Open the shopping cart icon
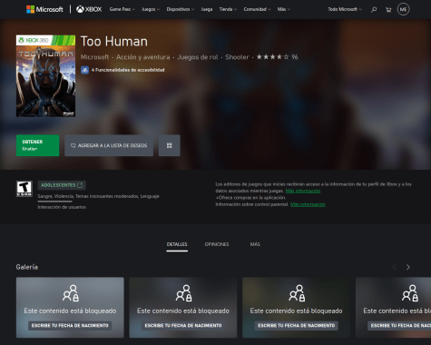The image size is (431, 345). coord(388,10)
